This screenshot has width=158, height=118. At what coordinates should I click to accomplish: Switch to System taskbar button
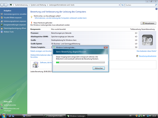tap(33, 116)
